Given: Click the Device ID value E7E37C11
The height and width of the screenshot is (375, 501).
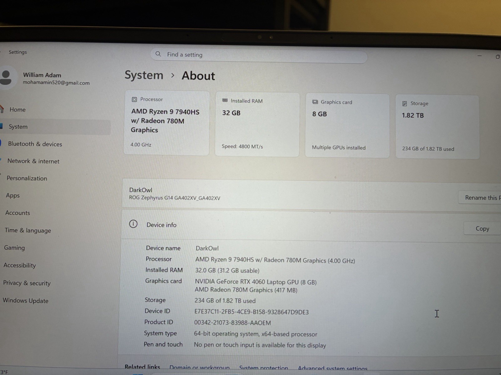Looking at the screenshot, I should [251, 312].
